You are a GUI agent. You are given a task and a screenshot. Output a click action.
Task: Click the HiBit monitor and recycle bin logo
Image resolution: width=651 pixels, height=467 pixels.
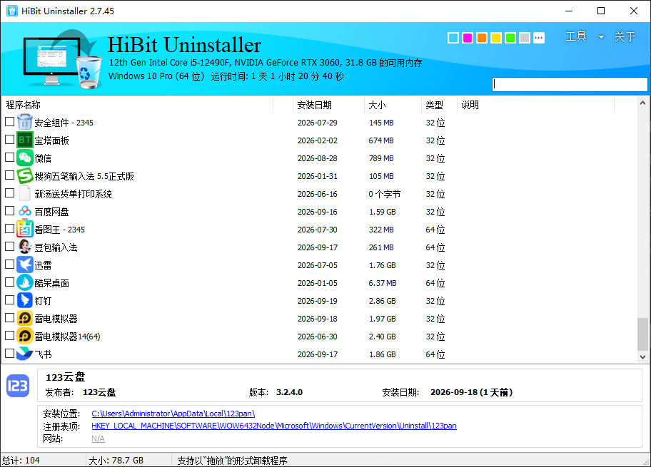tap(61, 59)
